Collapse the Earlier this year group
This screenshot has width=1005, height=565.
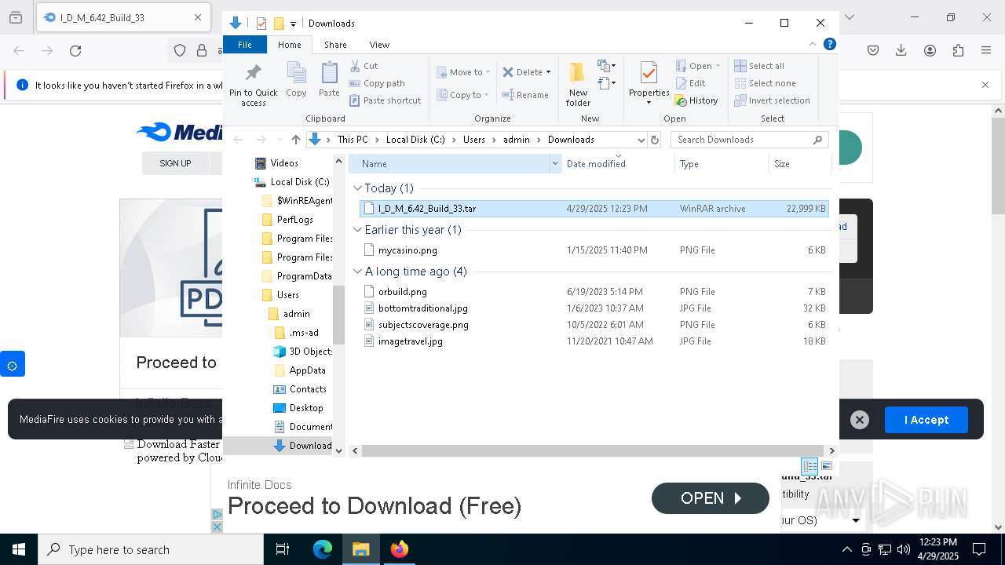click(357, 230)
